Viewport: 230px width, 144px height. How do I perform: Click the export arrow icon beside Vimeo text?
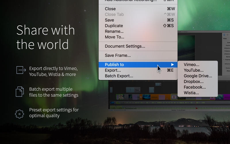(21, 70)
